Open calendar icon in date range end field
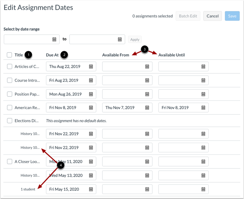 point(120,39)
